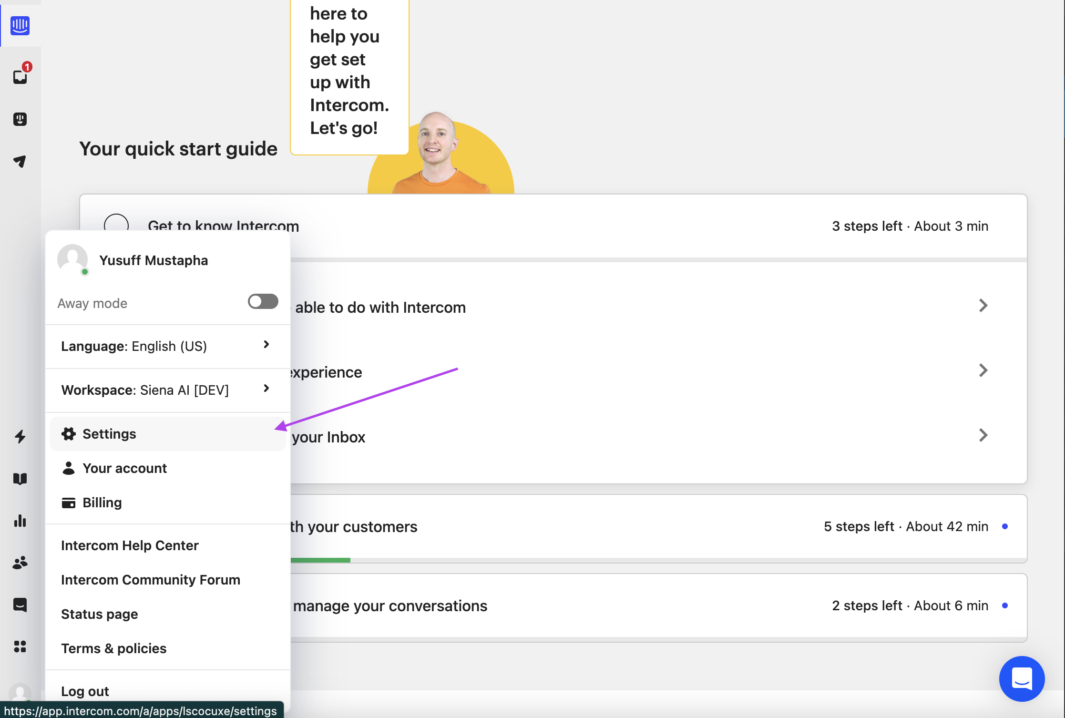1065x718 pixels.
Task: Click the green customers progress bar
Action: click(320, 560)
